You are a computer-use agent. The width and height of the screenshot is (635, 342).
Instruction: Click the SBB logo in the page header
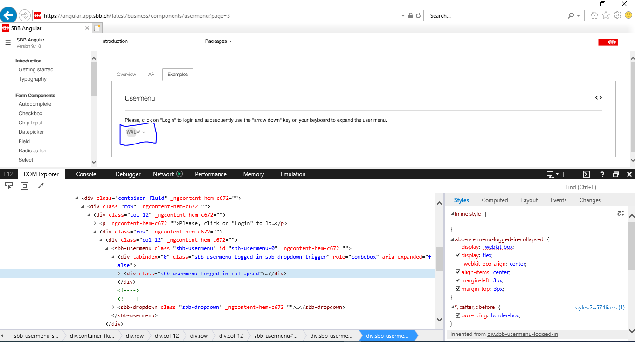pyautogui.click(x=607, y=42)
